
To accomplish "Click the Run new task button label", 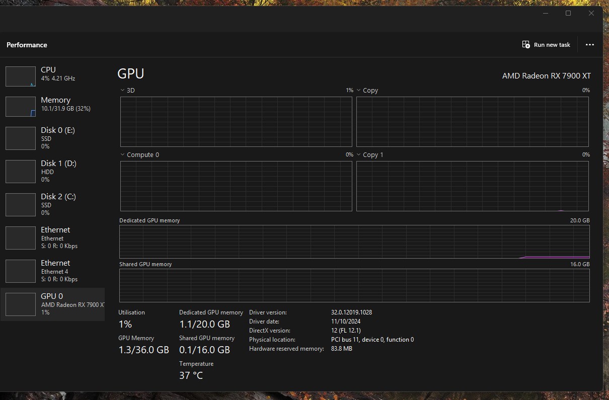I will point(552,45).
